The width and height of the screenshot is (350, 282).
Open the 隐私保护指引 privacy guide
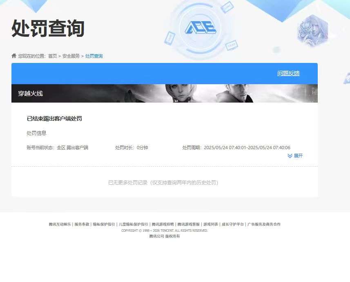[x=103, y=224]
